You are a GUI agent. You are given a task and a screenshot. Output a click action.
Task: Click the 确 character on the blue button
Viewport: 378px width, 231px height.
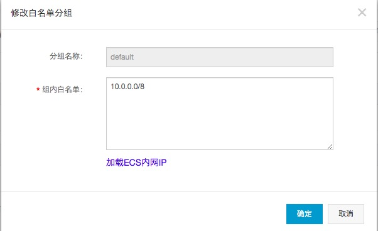(300, 214)
